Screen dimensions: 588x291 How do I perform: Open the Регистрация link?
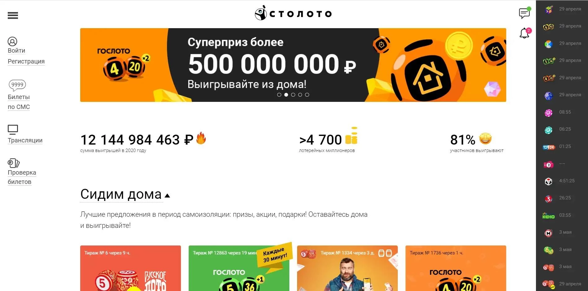click(x=26, y=62)
